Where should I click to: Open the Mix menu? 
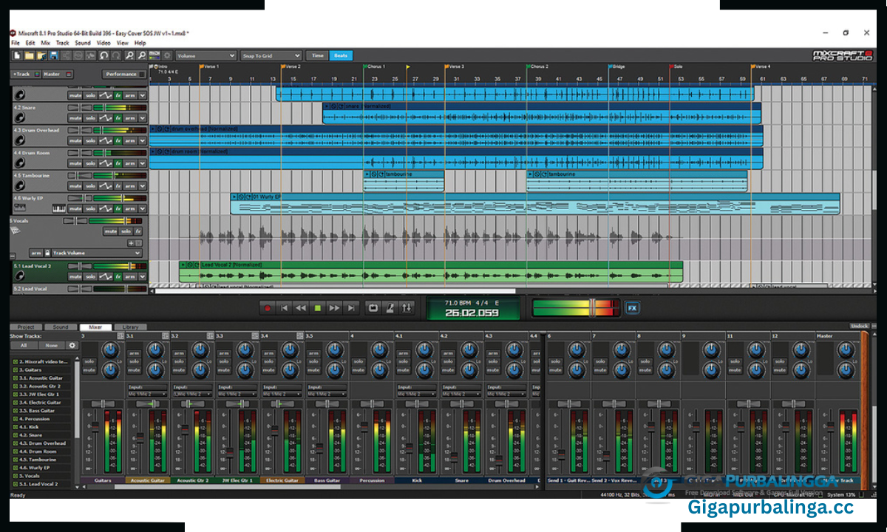coord(46,43)
